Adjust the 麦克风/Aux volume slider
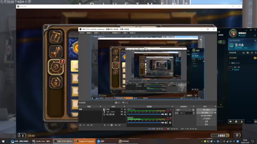Image resolution: width=257 pixels, height=144 pixels. [146, 114]
